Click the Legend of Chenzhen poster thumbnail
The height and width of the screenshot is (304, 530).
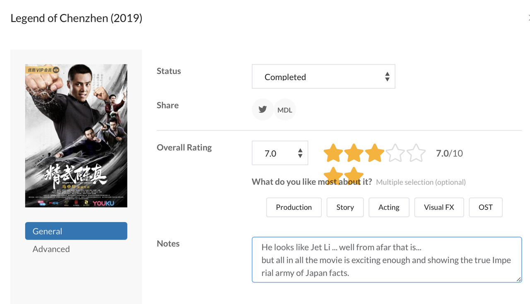click(76, 135)
